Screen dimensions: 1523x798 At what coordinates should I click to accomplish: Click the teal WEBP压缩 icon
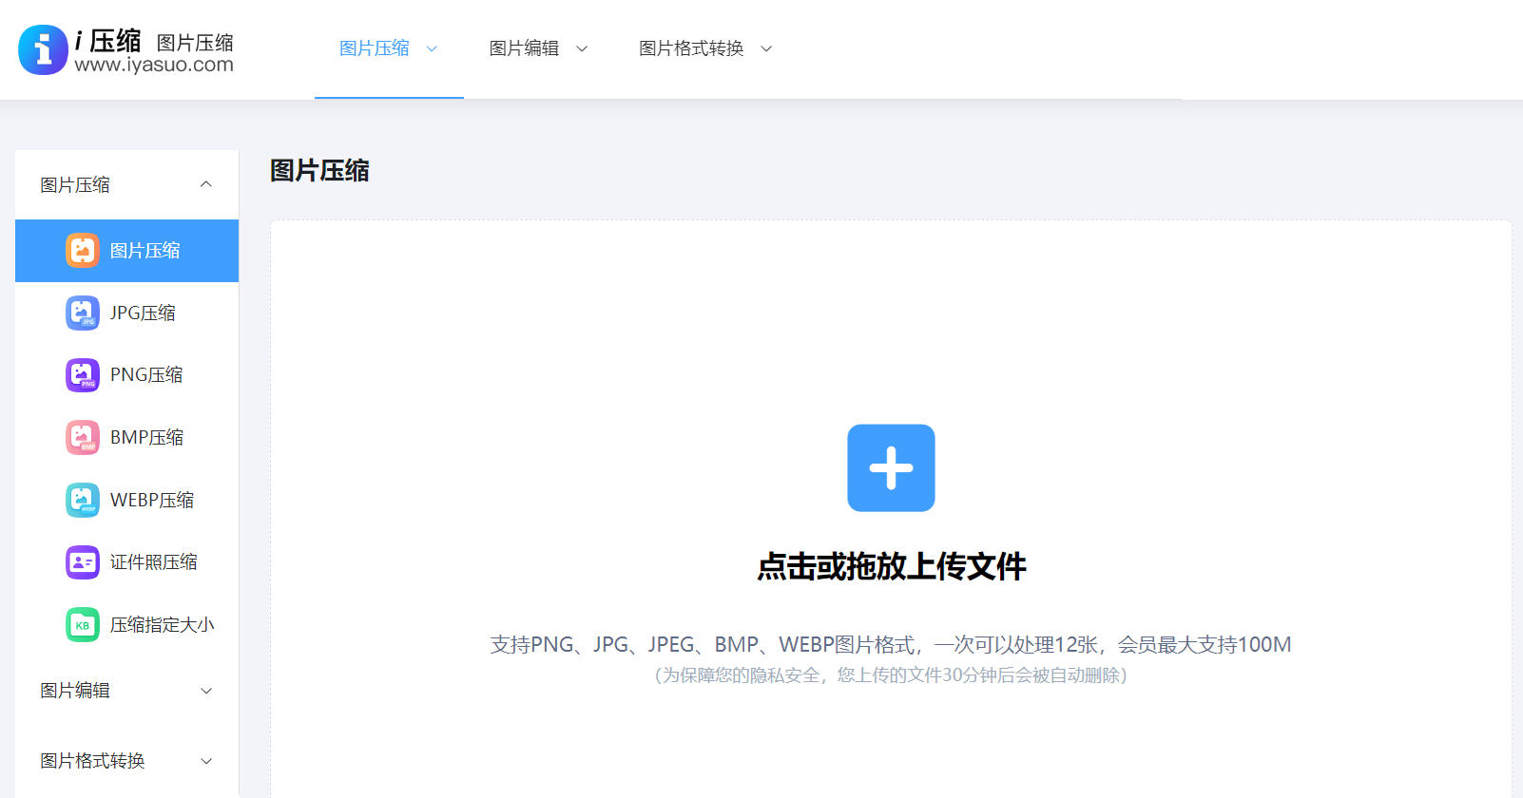click(83, 501)
